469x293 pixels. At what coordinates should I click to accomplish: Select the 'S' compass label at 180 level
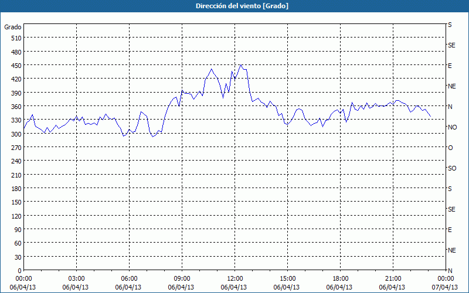pos(450,189)
